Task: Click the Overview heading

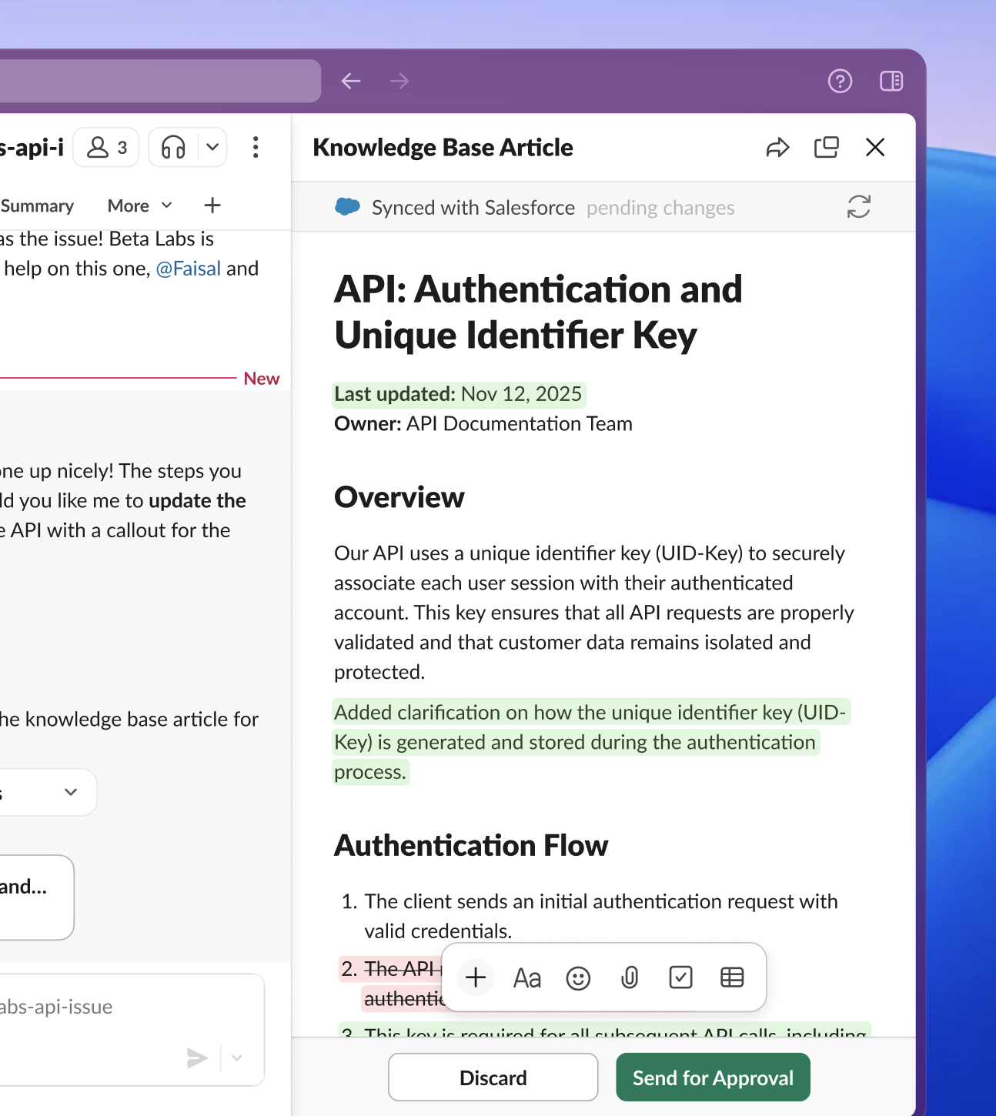Action: (x=399, y=497)
